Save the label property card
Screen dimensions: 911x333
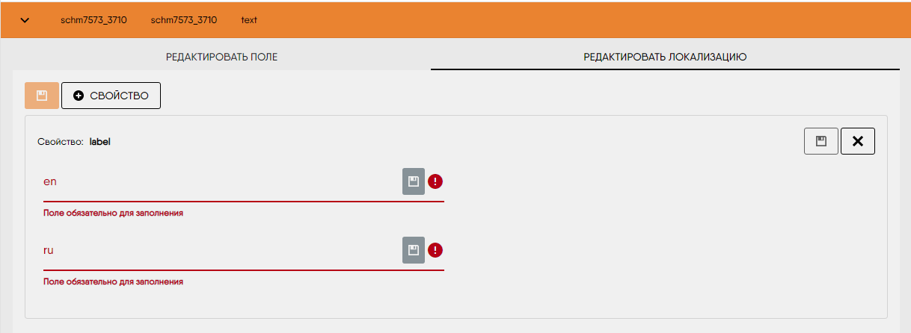[x=821, y=141]
